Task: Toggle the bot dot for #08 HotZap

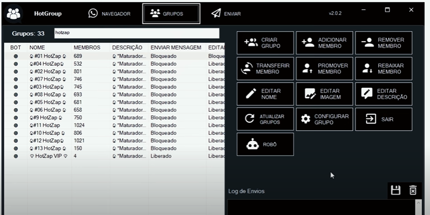Action: pyautogui.click(x=16, y=95)
